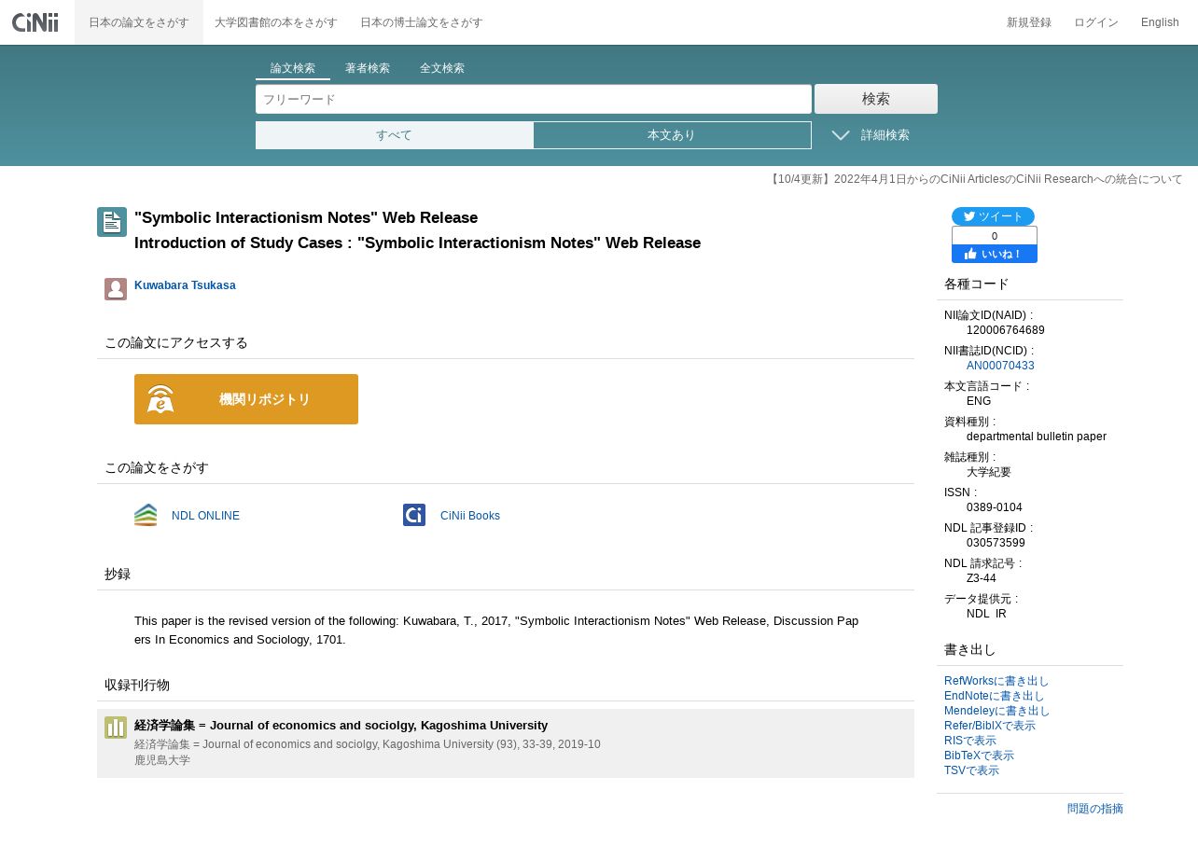Click the 鹿児島大学 publisher text
The image size is (1198, 846).
tap(162, 760)
